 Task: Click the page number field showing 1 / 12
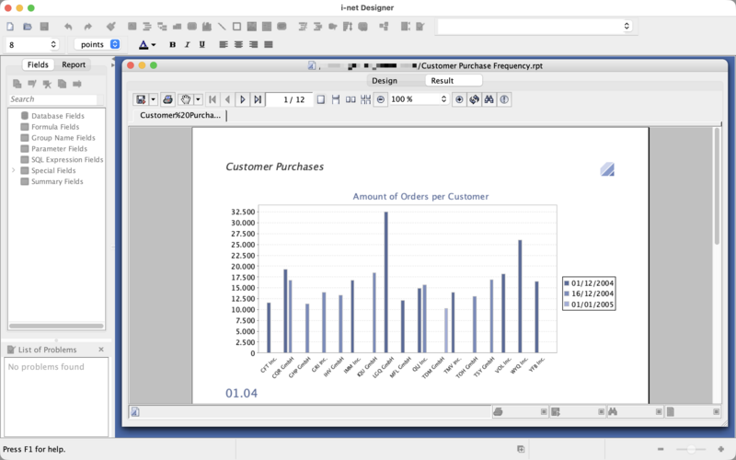click(x=289, y=99)
